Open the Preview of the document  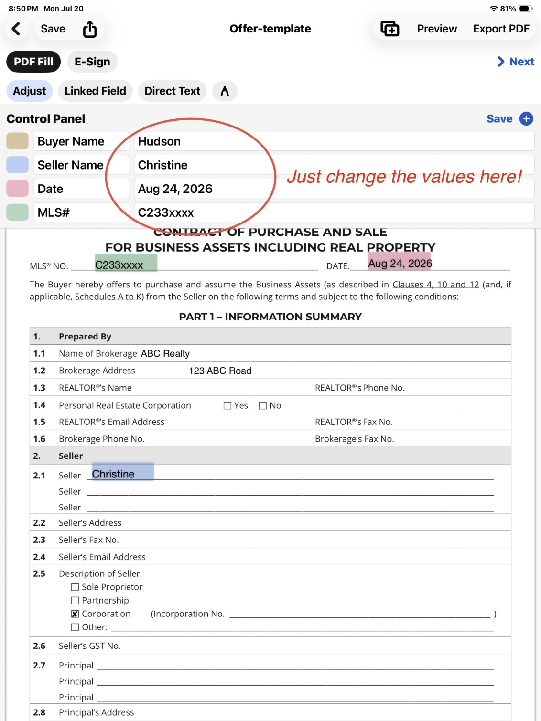tap(437, 29)
